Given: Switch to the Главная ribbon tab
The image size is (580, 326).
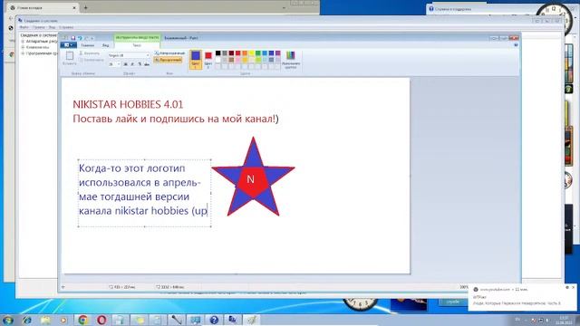Looking at the screenshot, I should pos(88,45).
